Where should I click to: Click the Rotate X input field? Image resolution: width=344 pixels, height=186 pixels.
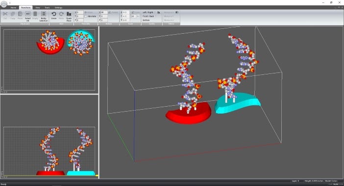tap(104, 13)
